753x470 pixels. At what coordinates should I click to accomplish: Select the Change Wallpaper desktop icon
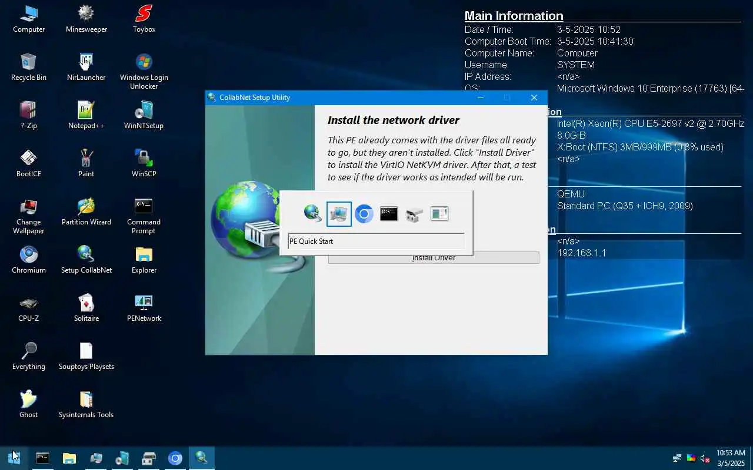[28, 216]
